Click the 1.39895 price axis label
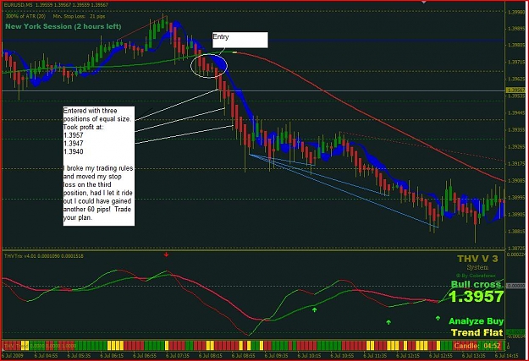This screenshot has width=529, height=361. [516, 29]
